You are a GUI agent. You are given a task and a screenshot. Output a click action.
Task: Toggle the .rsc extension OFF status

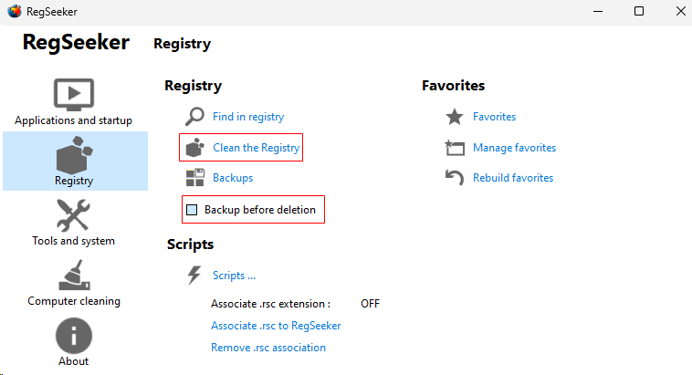click(370, 304)
